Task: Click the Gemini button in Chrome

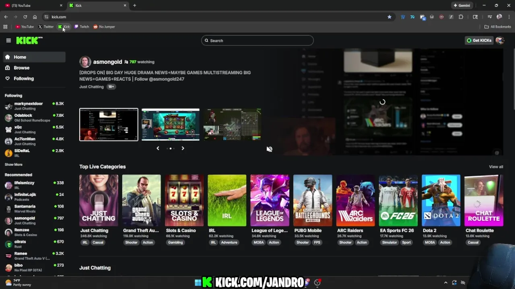Action: click(x=461, y=5)
